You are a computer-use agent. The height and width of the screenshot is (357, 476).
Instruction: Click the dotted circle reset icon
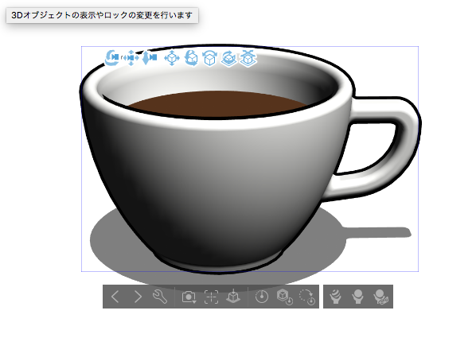coord(307,297)
